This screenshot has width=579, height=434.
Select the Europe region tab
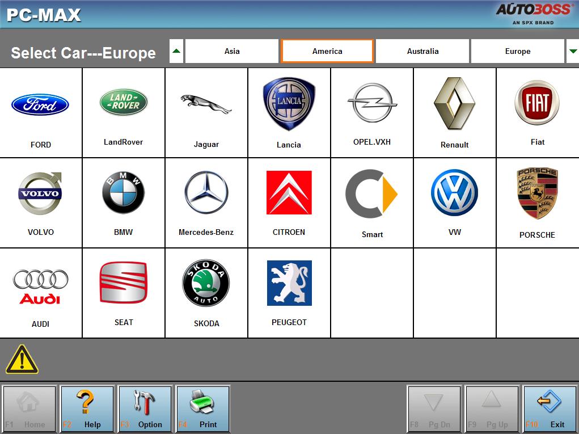pos(518,51)
